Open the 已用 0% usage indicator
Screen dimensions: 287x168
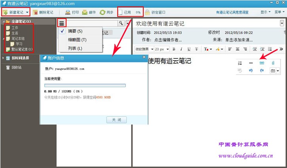click(130, 12)
